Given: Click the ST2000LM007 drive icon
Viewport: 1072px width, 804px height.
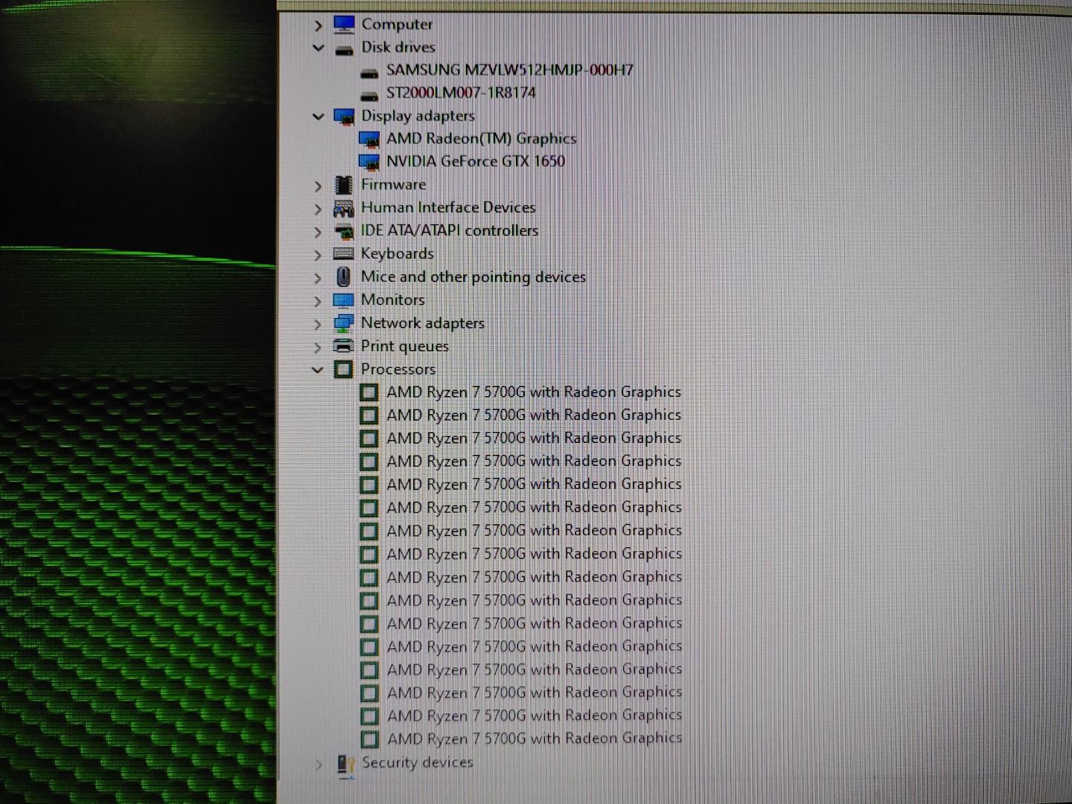Looking at the screenshot, I should click(369, 96).
